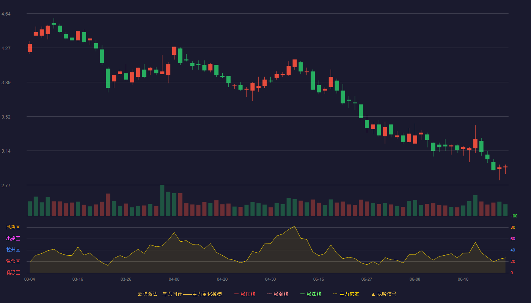
Task: Click the 龙吟信号 triangle legend icon
Action: coord(373,294)
